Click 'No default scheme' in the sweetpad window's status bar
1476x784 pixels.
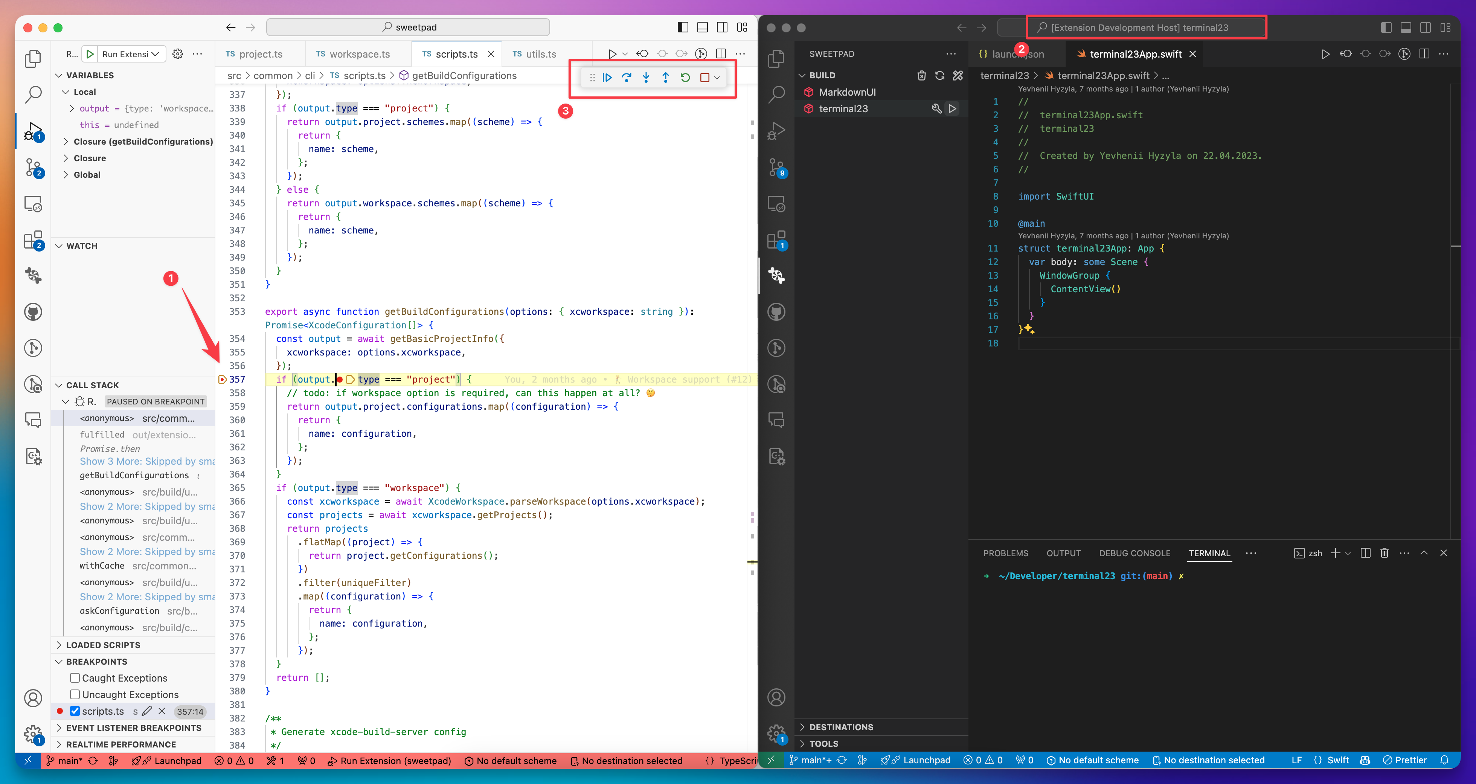coord(511,761)
